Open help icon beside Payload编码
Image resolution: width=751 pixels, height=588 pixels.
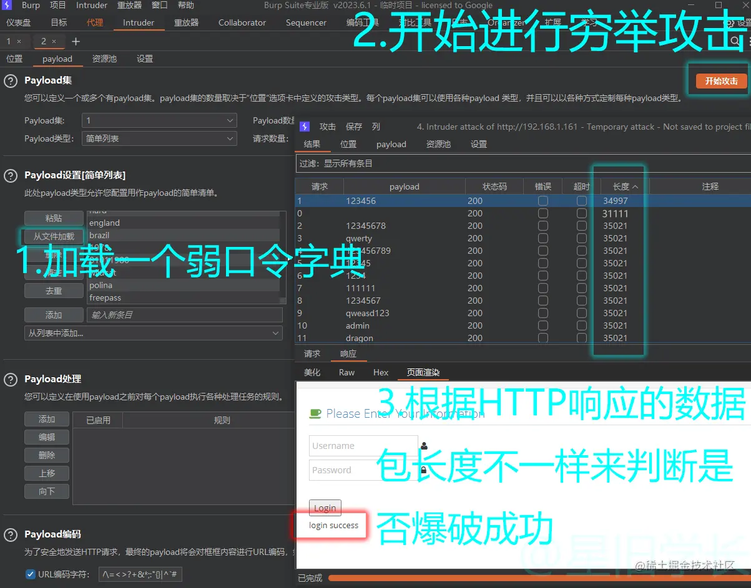(11, 535)
